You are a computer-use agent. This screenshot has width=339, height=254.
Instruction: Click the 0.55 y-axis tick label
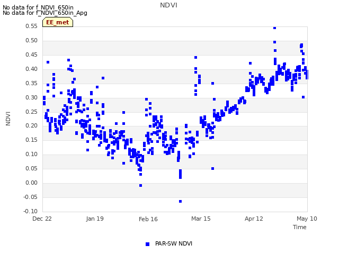click(x=32, y=26)
